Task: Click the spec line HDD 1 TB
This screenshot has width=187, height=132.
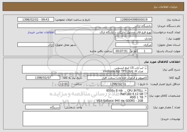Action: [136, 97]
